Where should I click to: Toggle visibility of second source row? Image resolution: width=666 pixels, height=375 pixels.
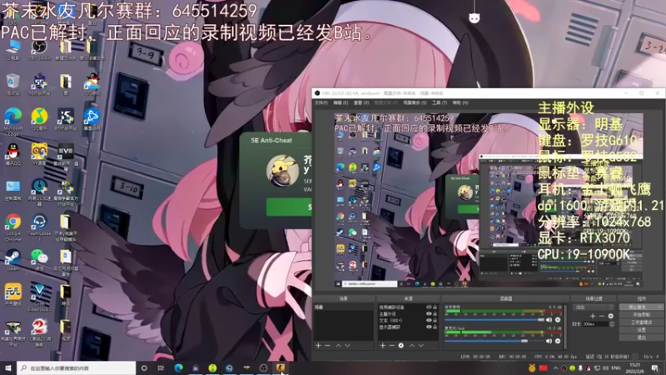pyautogui.click(x=429, y=314)
